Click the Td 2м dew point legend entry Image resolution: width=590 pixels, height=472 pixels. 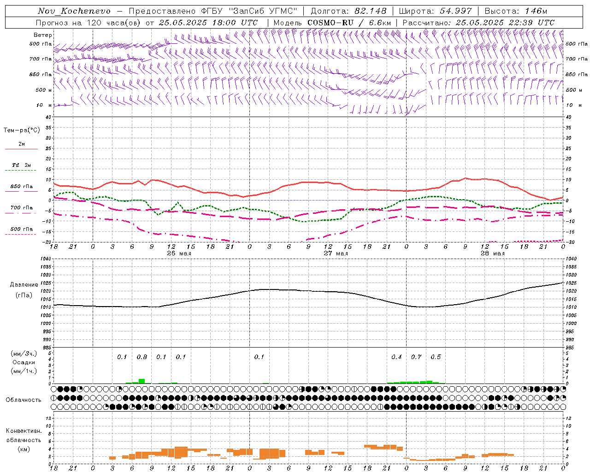(x=21, y=167)
